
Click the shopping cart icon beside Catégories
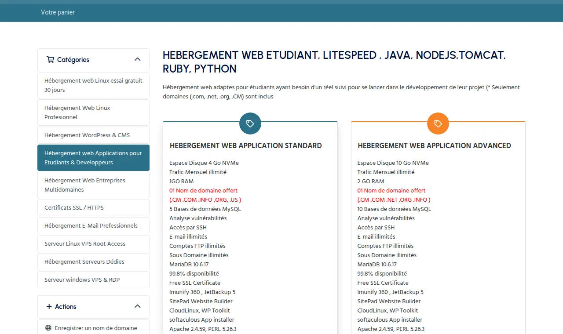pyautogui.click(x=50, y=60)
